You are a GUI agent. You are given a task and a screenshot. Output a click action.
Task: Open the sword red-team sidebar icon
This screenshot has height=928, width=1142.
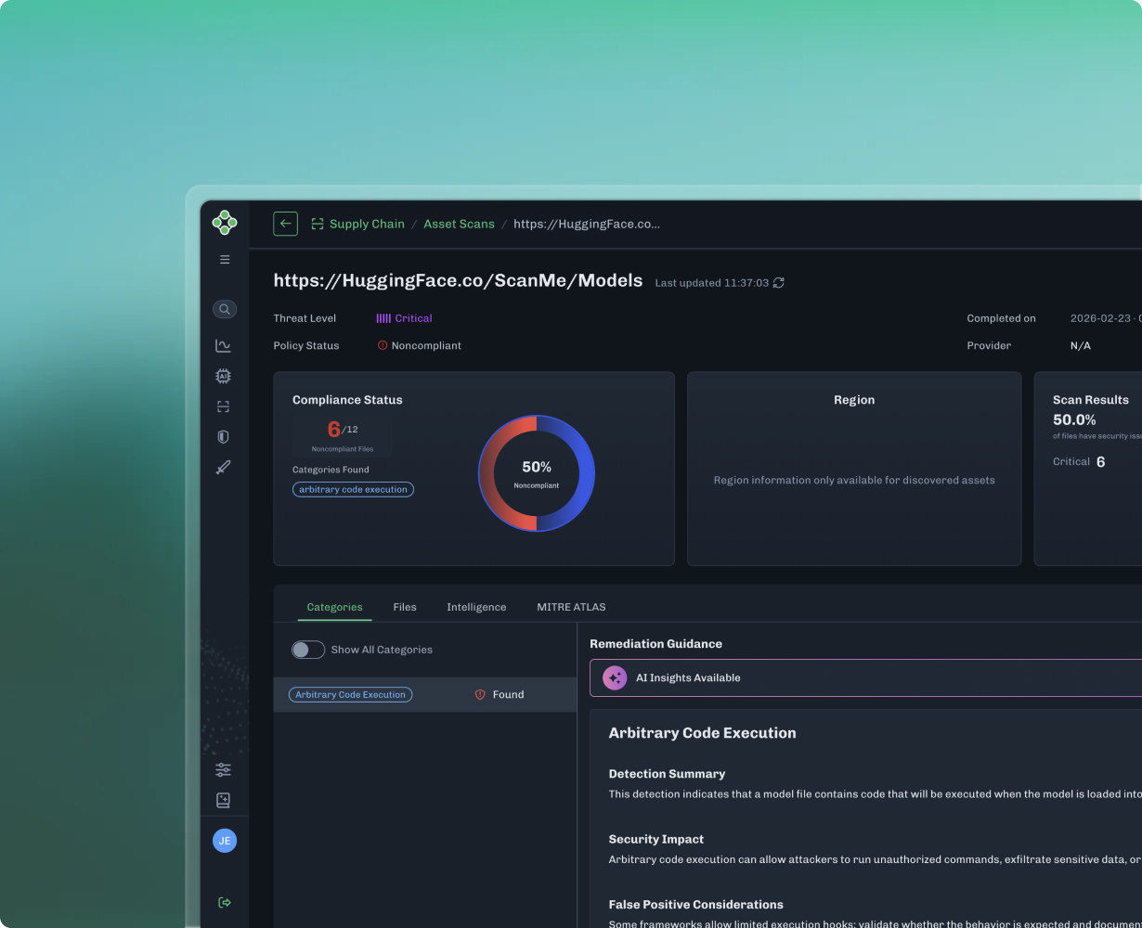[x=223, y=468]
